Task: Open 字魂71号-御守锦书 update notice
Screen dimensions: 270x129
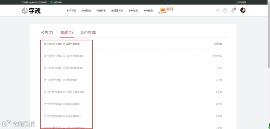Action: coord(63,68)
